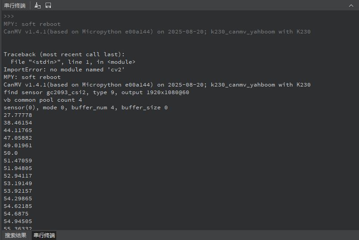The width and height of the screenshot is (359, 240).
Task: Click the 50.0 reading in terminal
Action: pyautogui.click(x=11, y=153)
